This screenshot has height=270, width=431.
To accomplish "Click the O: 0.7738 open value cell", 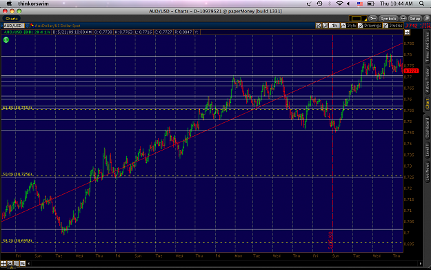I will 103,32.
